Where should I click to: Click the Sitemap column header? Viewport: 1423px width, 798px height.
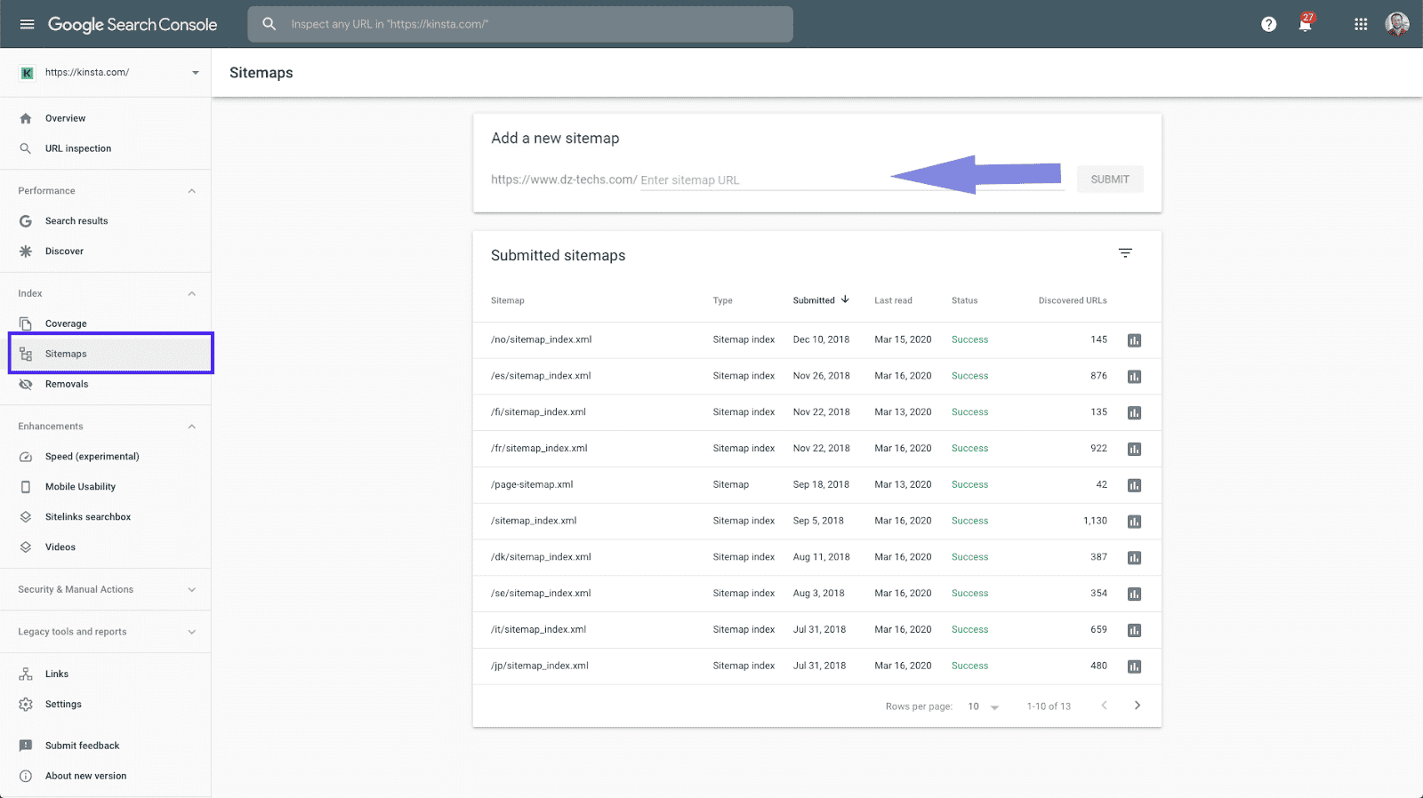(508, 300)
